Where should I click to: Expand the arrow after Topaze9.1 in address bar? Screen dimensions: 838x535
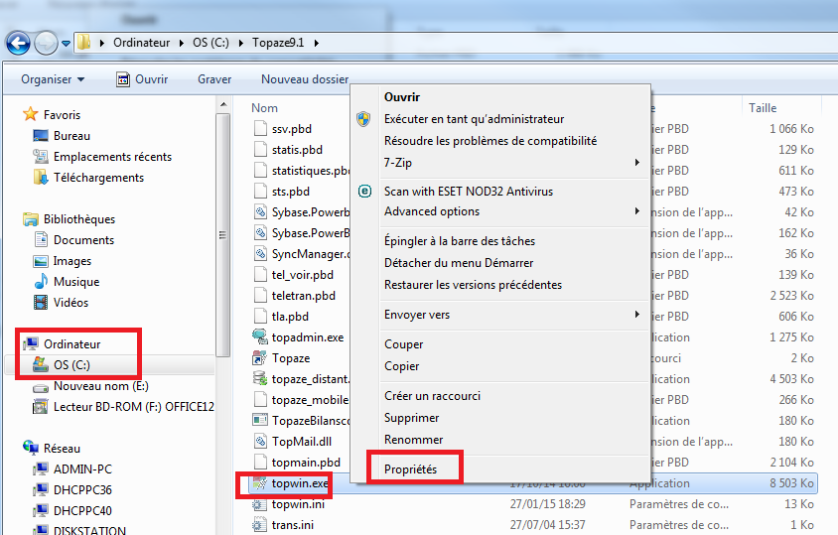tap(317, 43)
